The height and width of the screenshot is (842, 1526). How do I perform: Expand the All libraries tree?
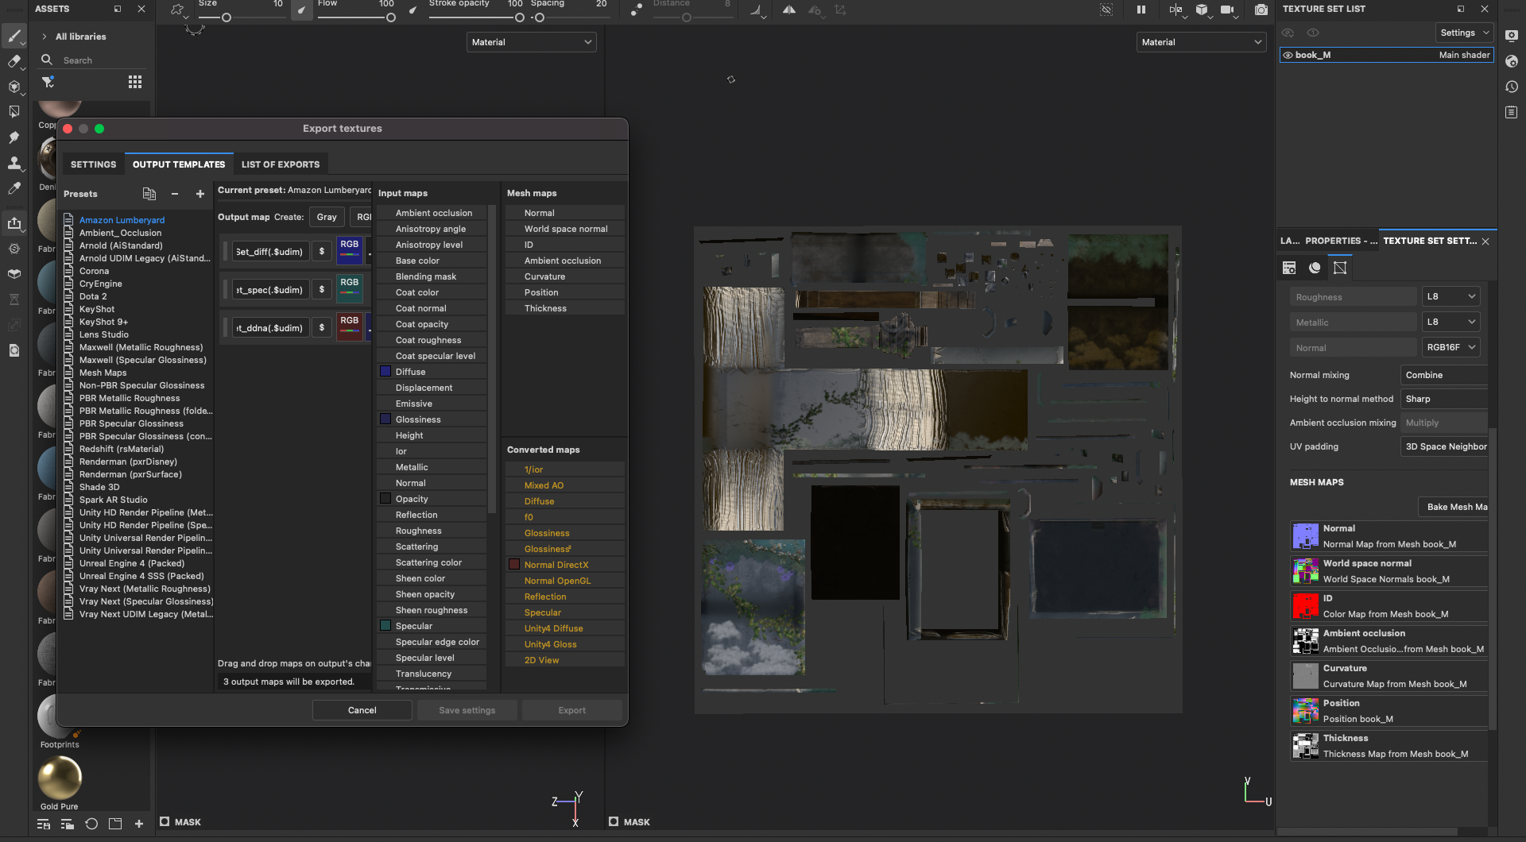click(45, 37)
